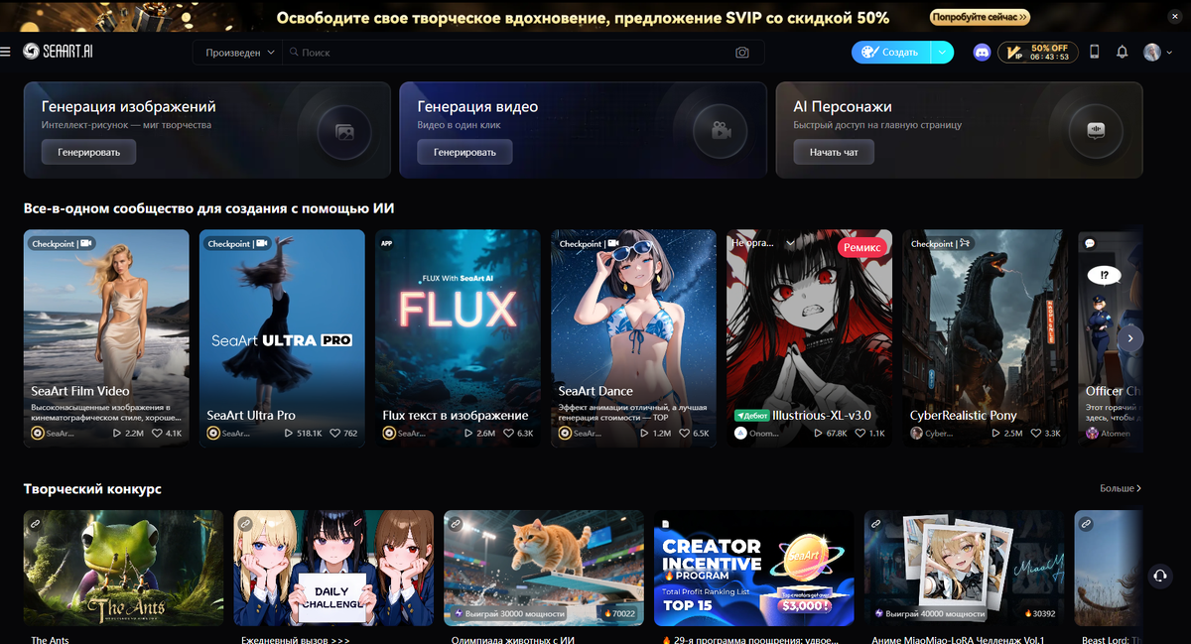The image size is (1191, 644).
Task: Open the navigation hamburger menu
Action: pyautogui.click(x=7, y=52)
